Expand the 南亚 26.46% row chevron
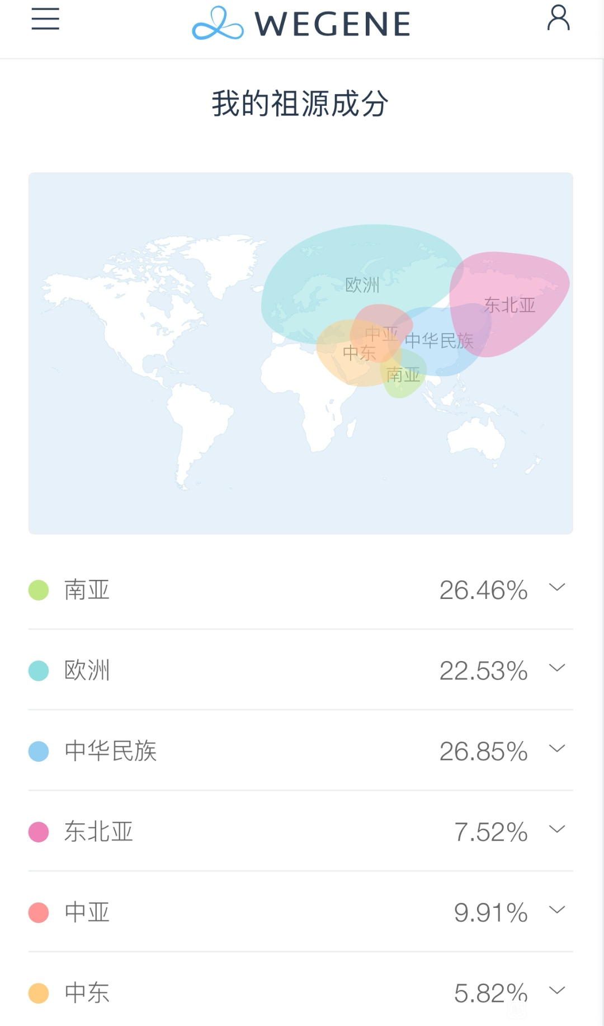604x1026 pixels. (x=557, y=587)
